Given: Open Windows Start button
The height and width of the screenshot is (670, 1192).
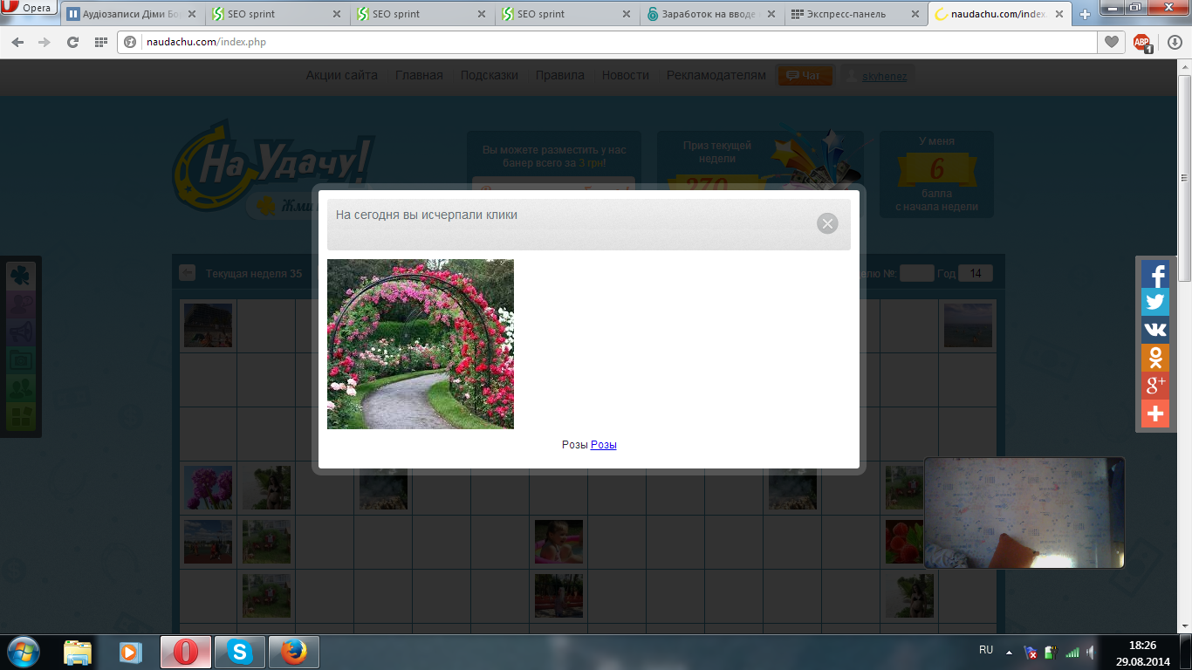Looking at the screenshot, I should click(x=23, y=652).
